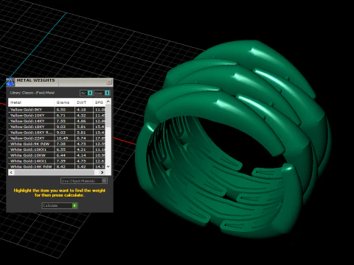Click the Grams column header
Screen dimensions: 354x265
[64, 102]
